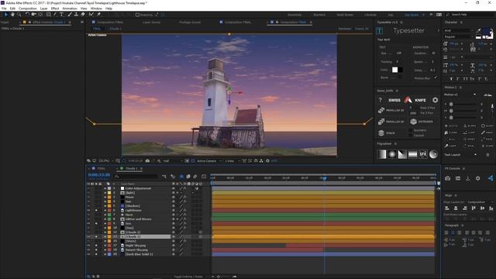This screenshot has width=496, height=279.
Task: Take a snapshot in the composition viewer
Action: tap(147, 160)
